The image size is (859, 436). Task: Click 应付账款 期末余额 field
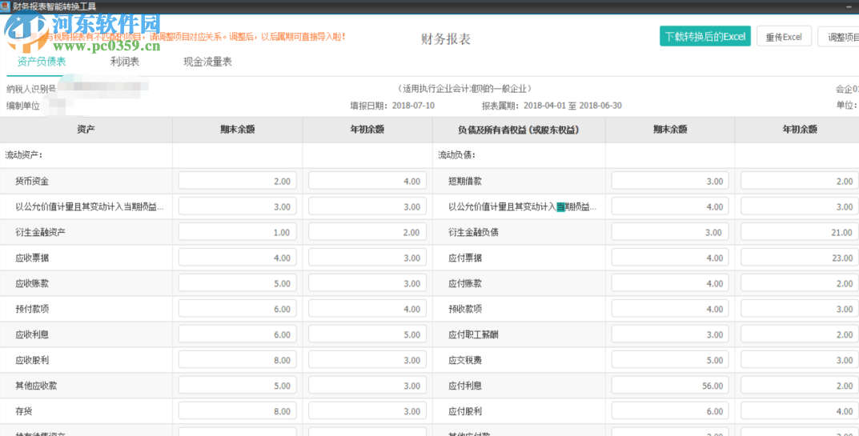(x=670, y=283)
